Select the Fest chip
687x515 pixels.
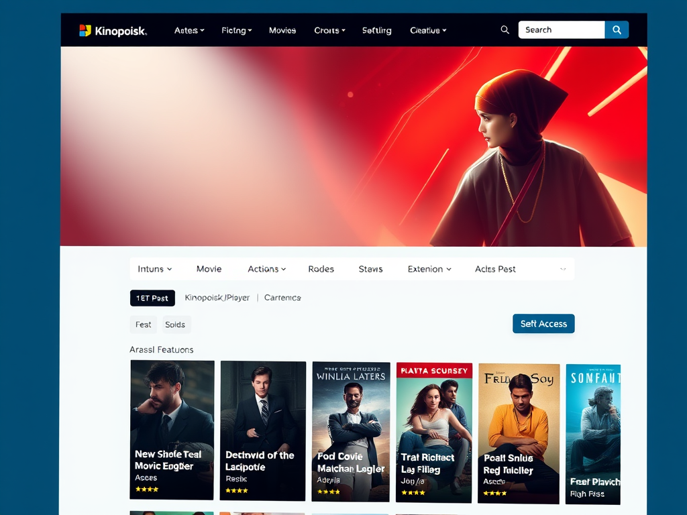144,325
